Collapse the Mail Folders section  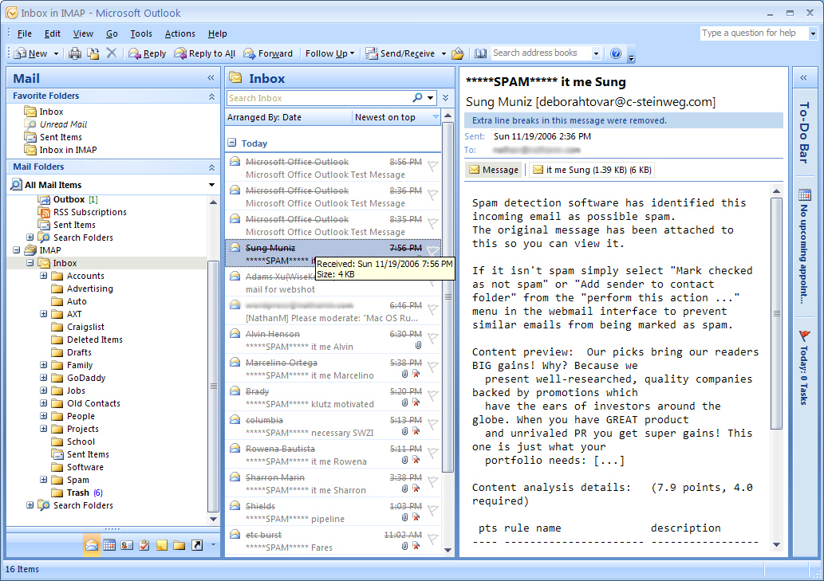click(x=211, y=167)
